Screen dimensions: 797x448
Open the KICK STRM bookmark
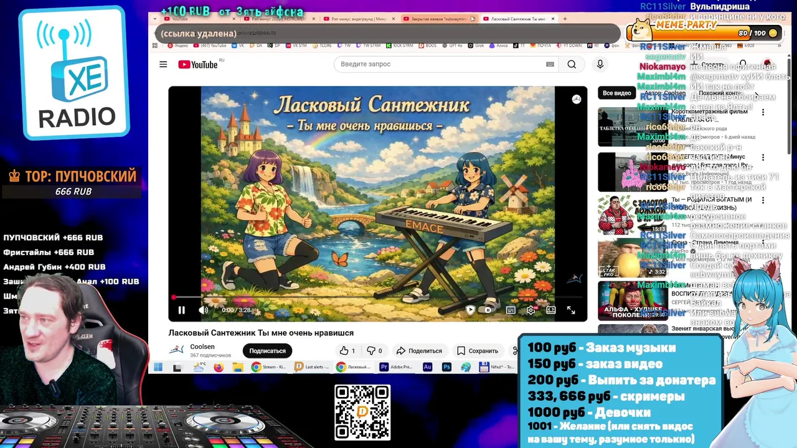399,45
